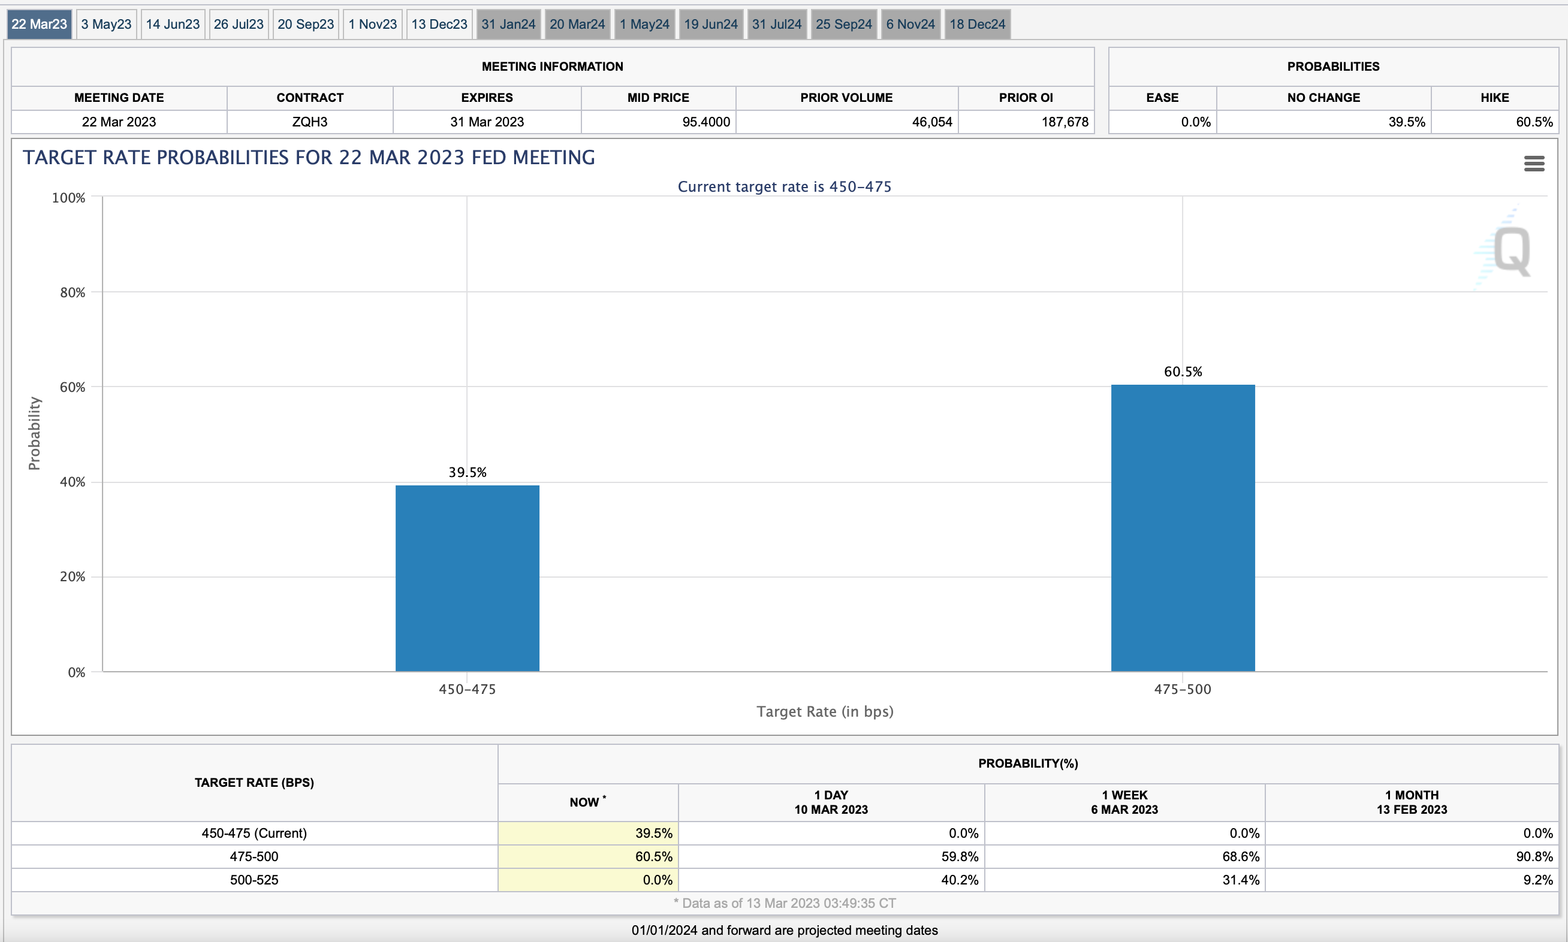Open the projected 31 Jan24 tab
The height and width of the screenshot is (942, 1568).
coord(508,24)
